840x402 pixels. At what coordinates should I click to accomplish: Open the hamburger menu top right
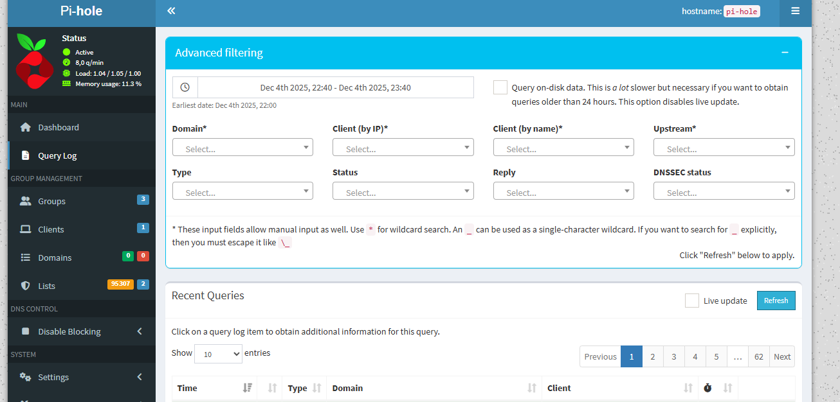click(x=795, y=11)
